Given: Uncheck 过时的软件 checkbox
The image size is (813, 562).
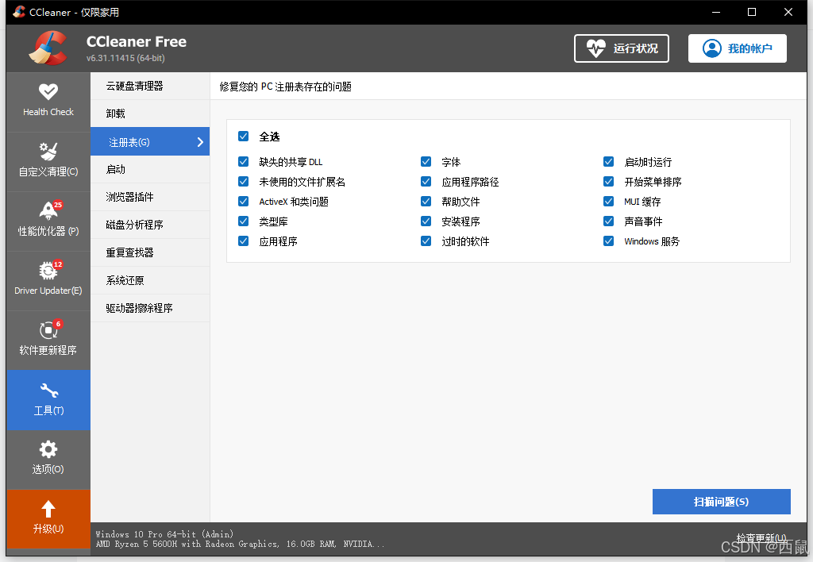Looking at the screenshot, I should (426, 241).
